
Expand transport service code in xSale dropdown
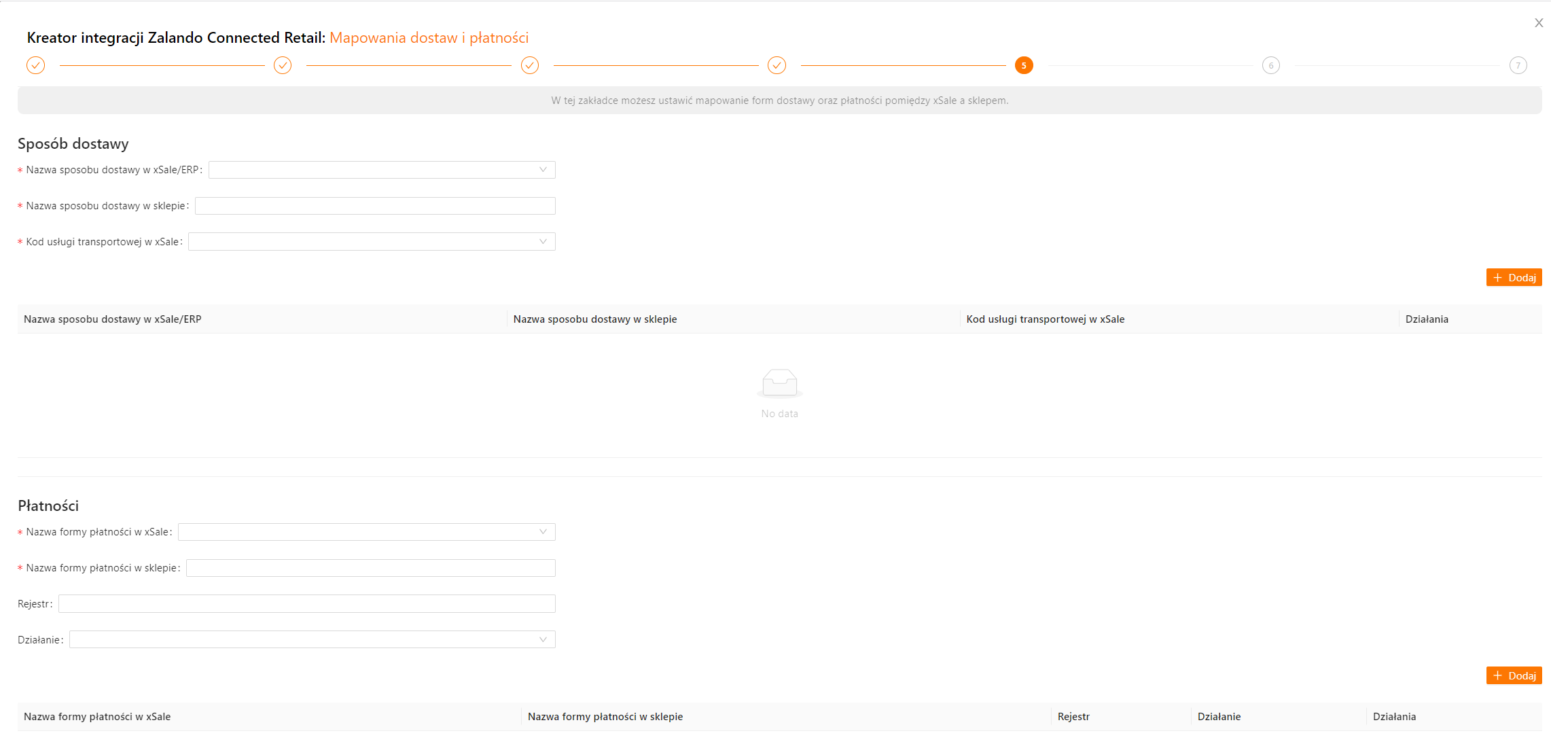[x=371, y=242]
